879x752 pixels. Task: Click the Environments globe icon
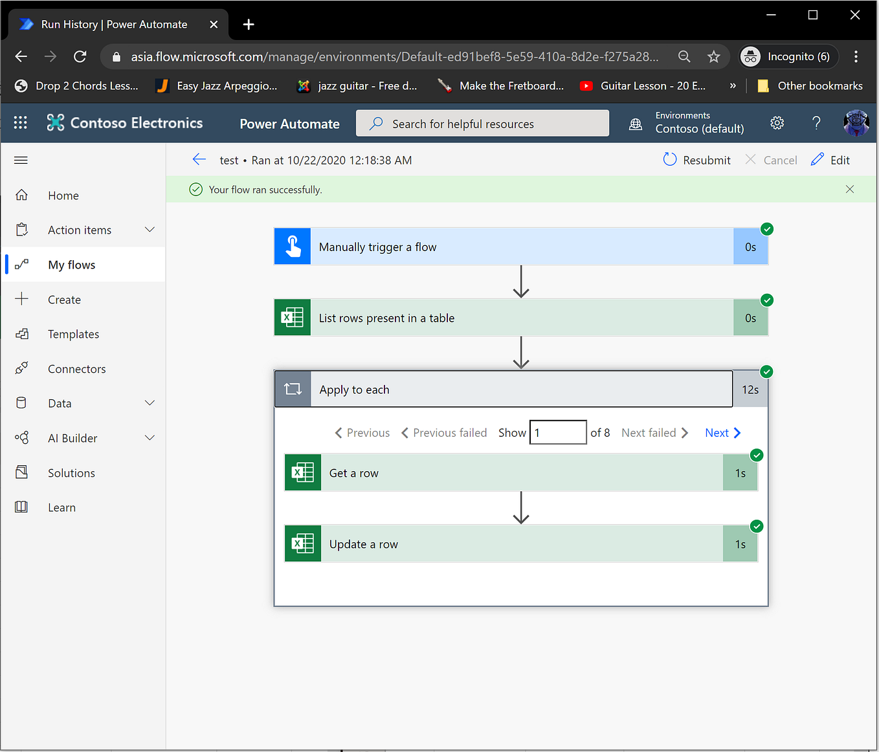[636, 124]
